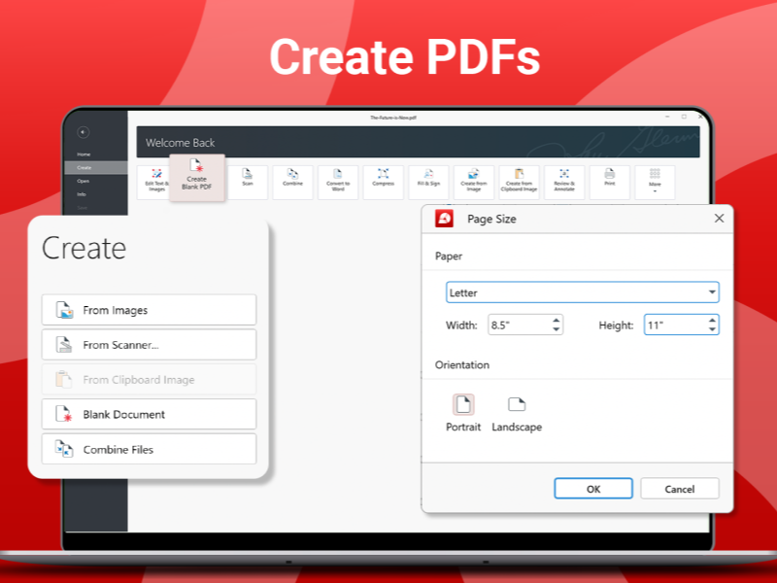
Task: Go to Home in the sidebar
Action: 84,154
